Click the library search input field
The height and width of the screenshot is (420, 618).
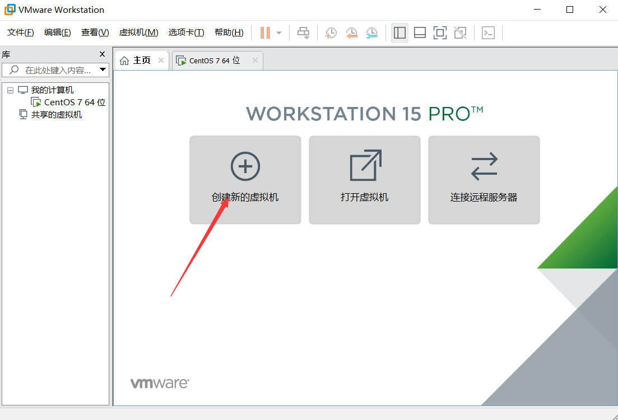click(x=55, y=70)
